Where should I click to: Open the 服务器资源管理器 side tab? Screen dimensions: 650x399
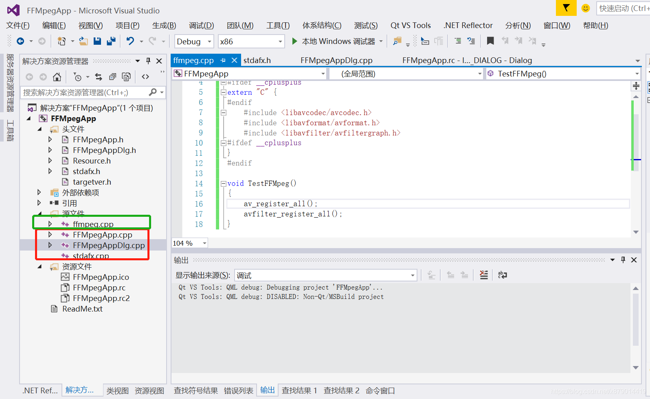coord(10,83)
